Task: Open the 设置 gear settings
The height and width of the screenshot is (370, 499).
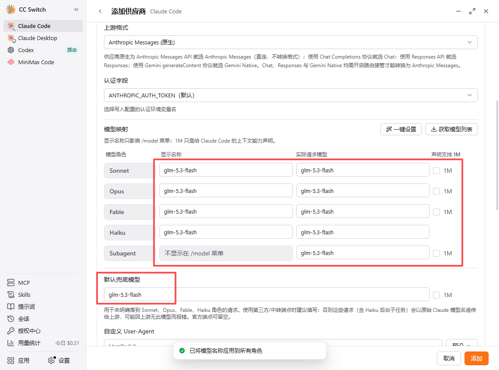Action: 59,361
